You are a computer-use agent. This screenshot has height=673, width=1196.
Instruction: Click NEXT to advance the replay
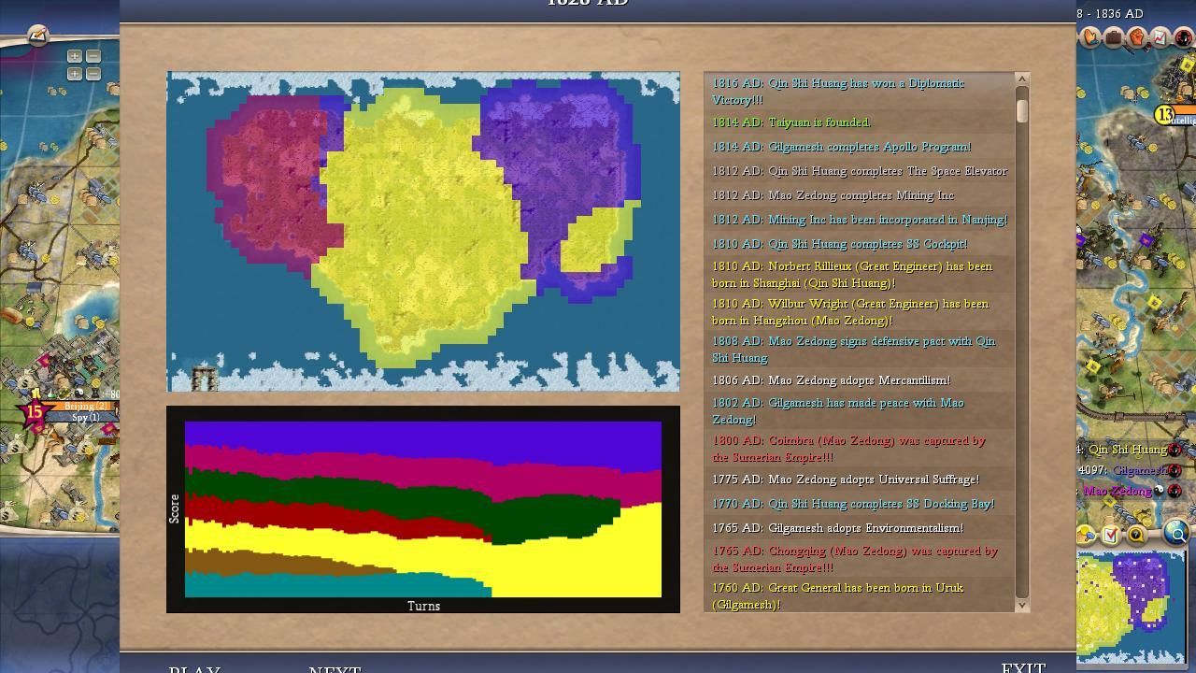pos(335,668)
